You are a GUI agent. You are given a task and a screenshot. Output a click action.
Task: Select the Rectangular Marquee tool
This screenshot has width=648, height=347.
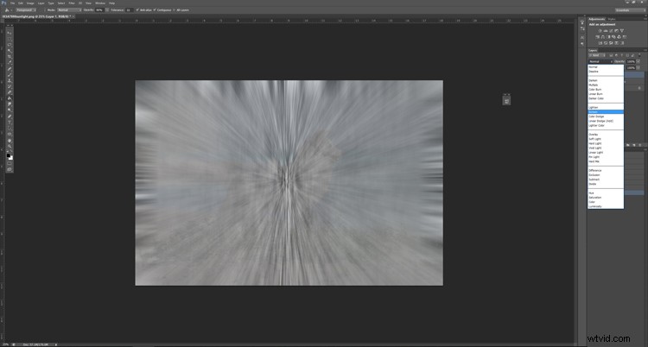coord(10,39)
